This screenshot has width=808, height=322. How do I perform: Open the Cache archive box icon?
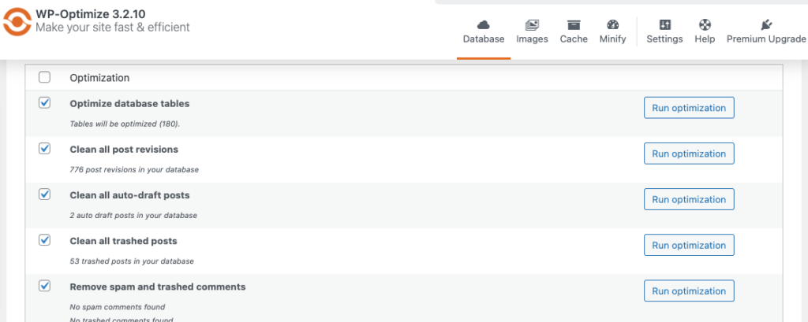[574, 24]
